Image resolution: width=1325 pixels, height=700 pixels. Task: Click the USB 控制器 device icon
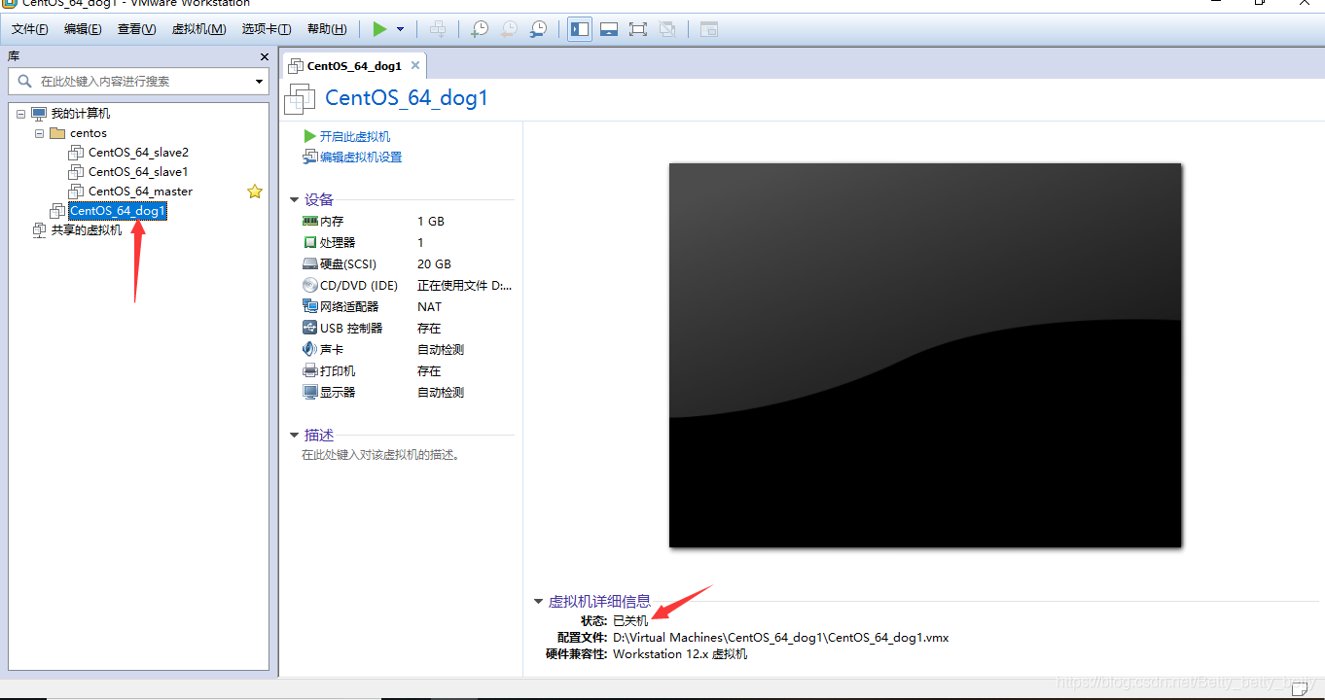[x=310, y=329]
